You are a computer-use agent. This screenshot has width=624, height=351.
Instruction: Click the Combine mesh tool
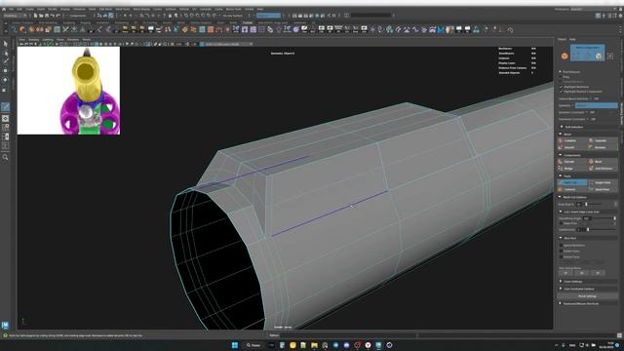click(572, 140)
